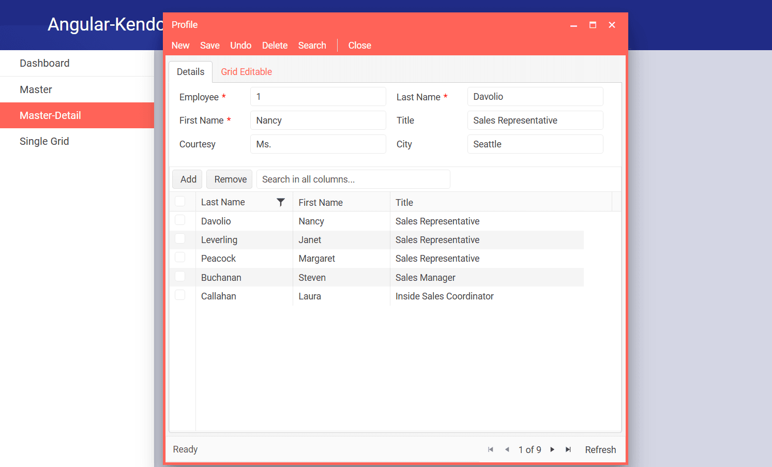Focus the Title input field
772x467 pixels.
(535, 120)
